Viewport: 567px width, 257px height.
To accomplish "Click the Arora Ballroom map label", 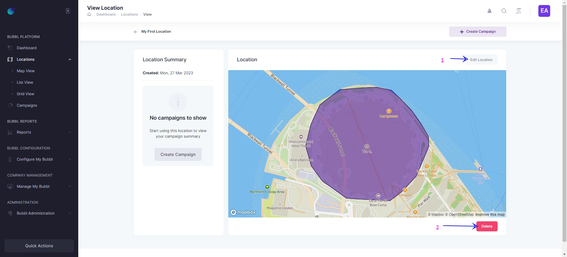I will (302, 160).
